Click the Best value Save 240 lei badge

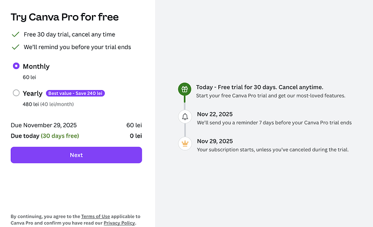75,93
